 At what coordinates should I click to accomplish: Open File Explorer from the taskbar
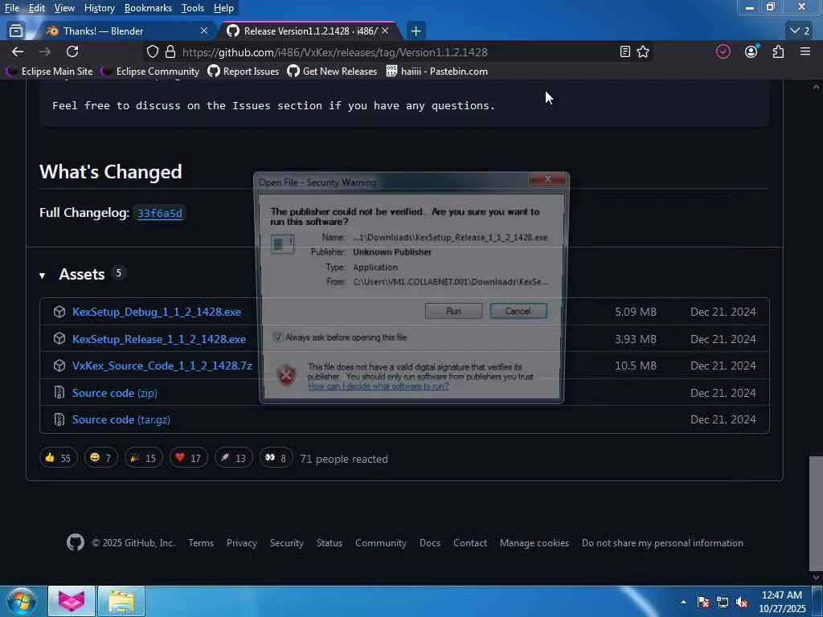[x=121, y=601]
